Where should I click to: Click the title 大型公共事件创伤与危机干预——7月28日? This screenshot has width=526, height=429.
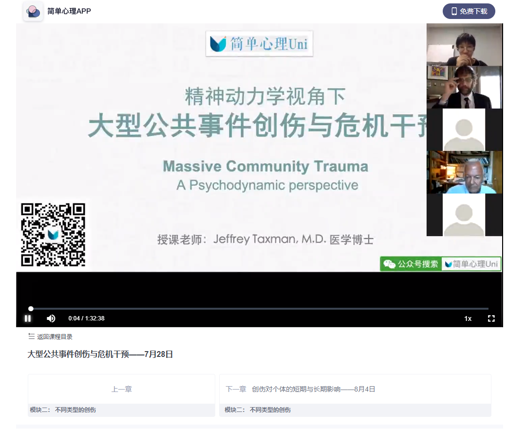pos(100,354)
